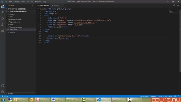Open the Word document in taskbar
The width and height of the screenshot is (181, 102).
58,100
